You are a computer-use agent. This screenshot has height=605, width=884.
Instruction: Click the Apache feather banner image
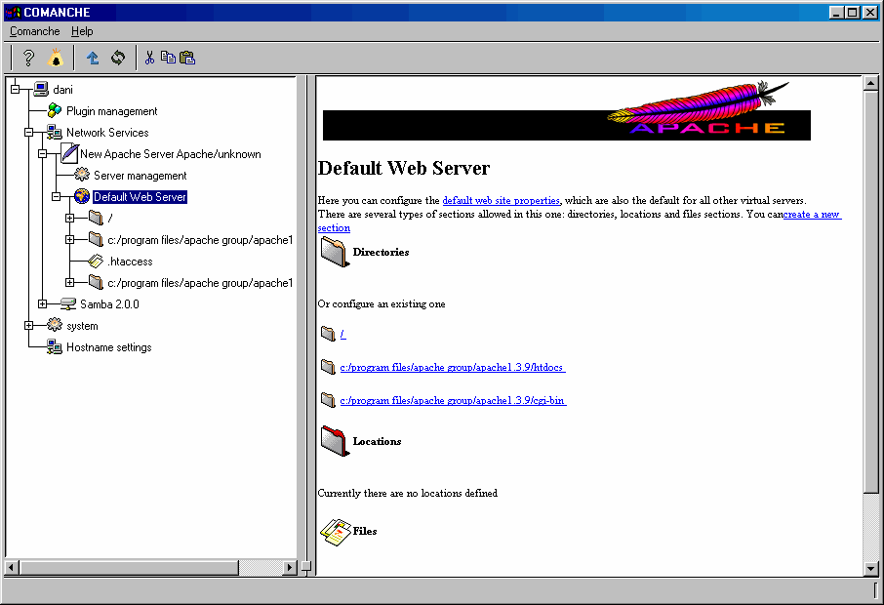tap(567, 110)
